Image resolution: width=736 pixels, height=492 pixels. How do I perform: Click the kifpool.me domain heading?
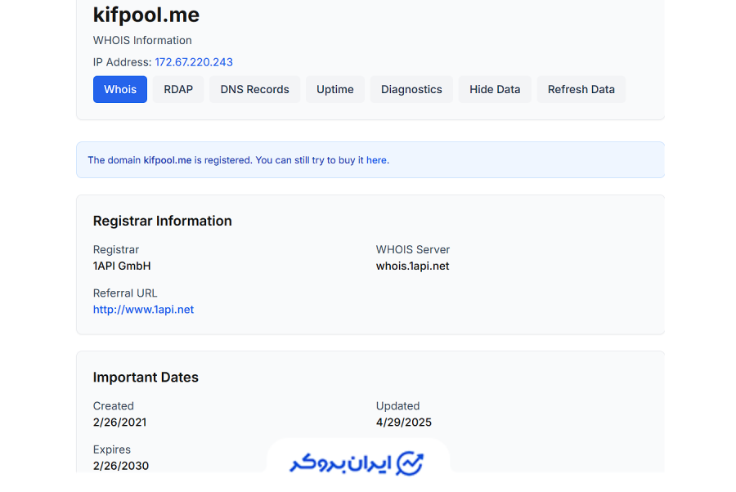pos(146,15)
